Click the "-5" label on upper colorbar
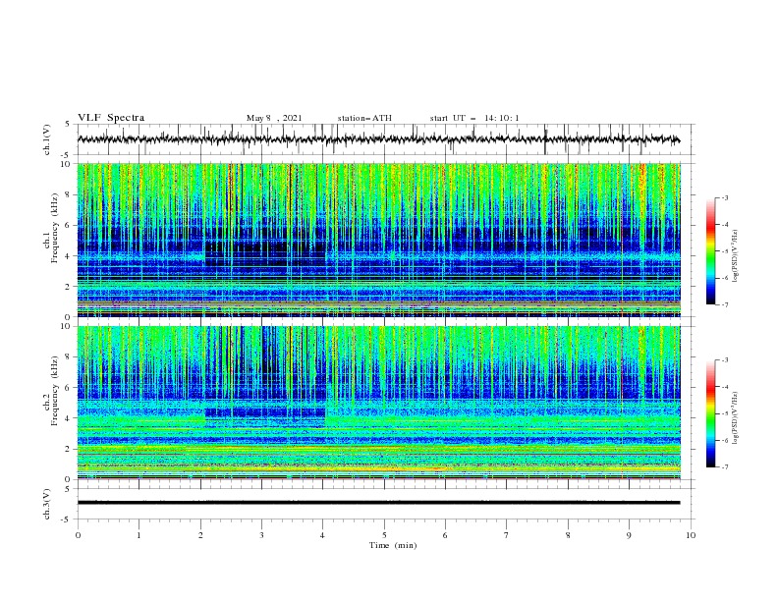 [725, 251]
